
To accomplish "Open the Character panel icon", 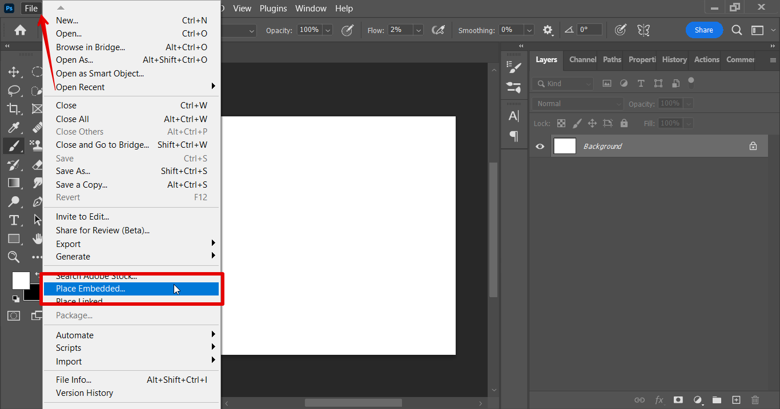I will (x=514, y=116).
